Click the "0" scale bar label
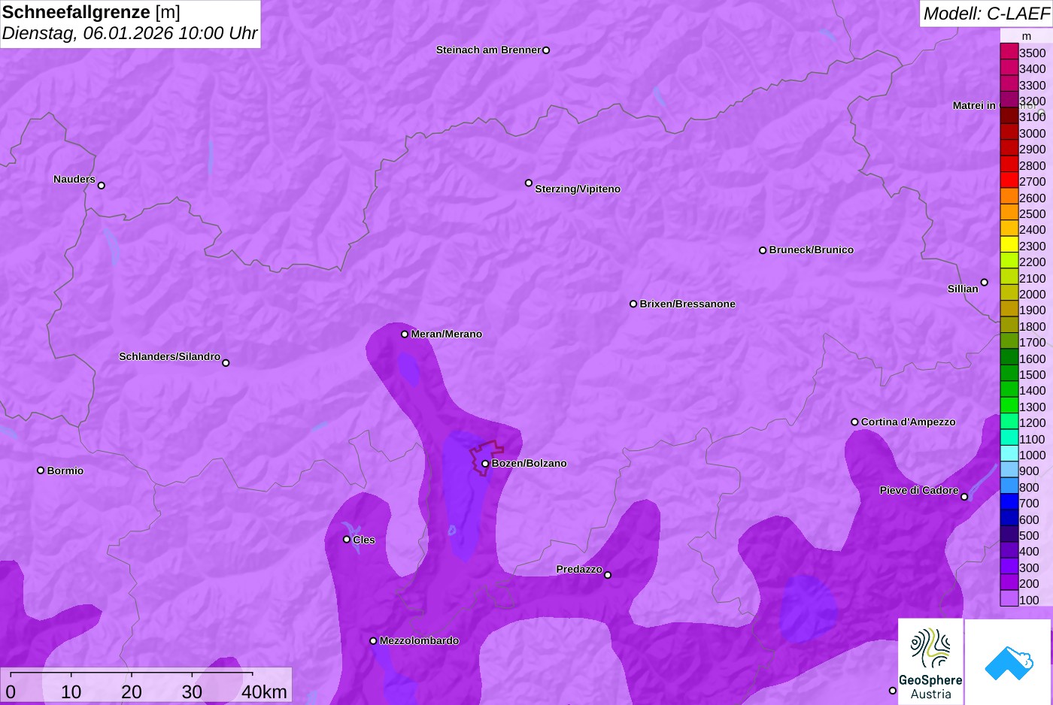Image resolution: width=1053 pixels, height=705 pixels. tap(11, 691)
